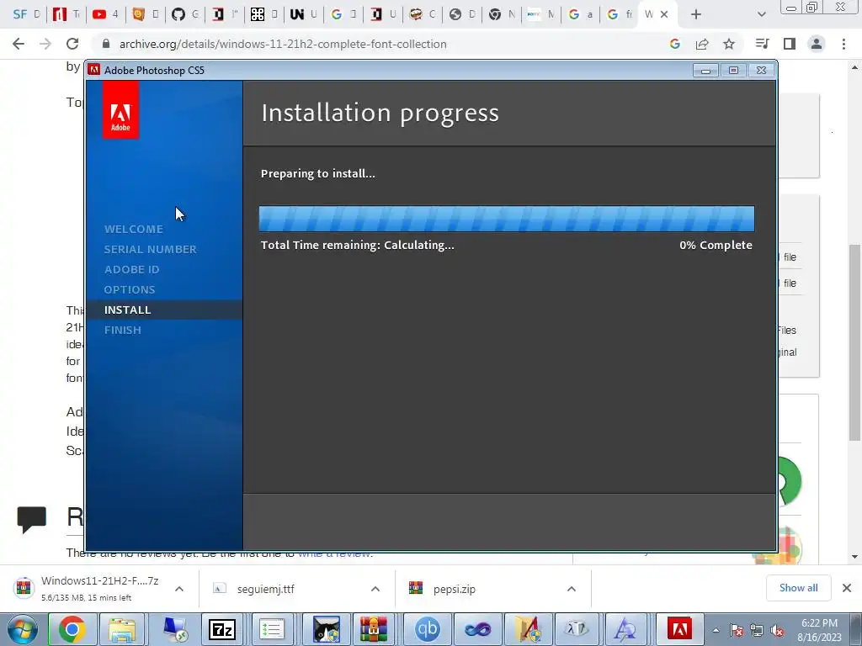Click the Adobe logo in the installer sidebar
The height and width of the screenshot is (646, 862).
[x=120, y=110]
